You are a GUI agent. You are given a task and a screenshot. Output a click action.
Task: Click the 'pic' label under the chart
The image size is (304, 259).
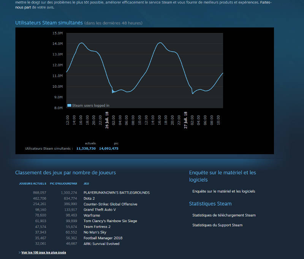point(116,143)
